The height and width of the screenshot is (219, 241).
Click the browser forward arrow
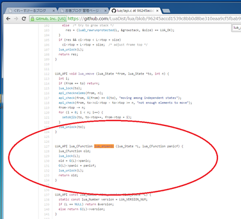16,19
